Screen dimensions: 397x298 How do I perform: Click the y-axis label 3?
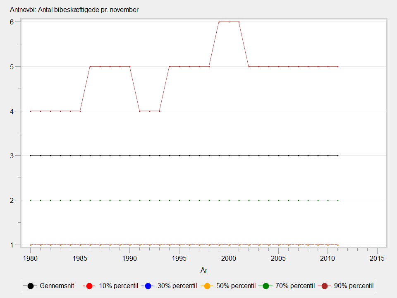click(12, 156)
